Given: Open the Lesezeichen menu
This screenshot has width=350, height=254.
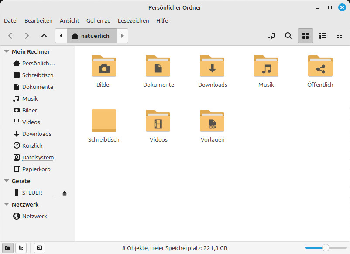Looking at the screenshot, I should click(x=133, y=21).
